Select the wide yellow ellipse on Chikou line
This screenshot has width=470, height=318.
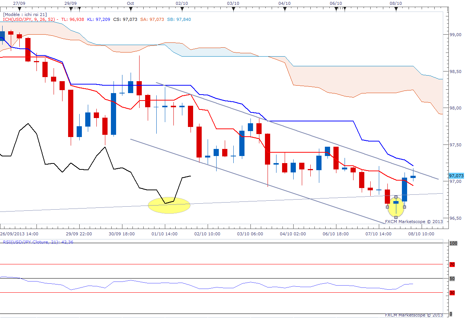coord(169,205)
